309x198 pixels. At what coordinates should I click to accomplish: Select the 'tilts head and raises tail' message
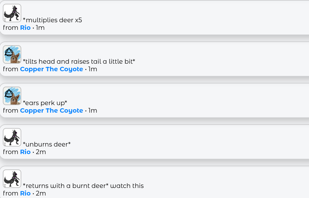click(79, 62)
